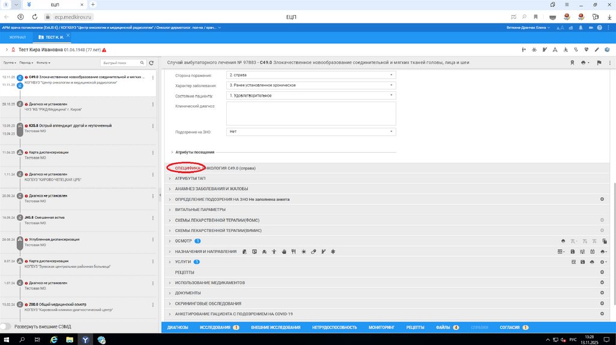Image resolution: width=616 pixels, height=345 pixels.
Task: Select the Z00.0 Общий медицинский осмотр entry
Action: pos(79,307)
